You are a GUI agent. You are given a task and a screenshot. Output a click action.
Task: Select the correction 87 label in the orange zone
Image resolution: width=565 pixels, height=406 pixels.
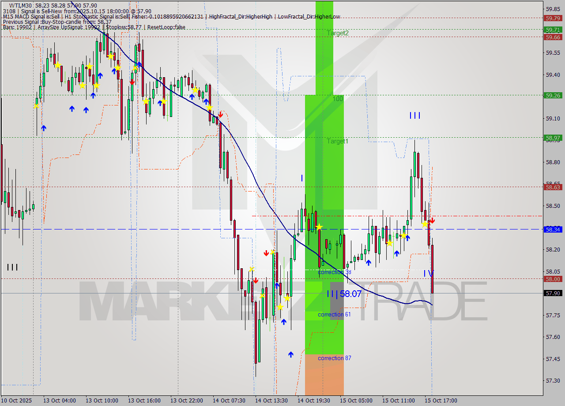tap(333, 358)
